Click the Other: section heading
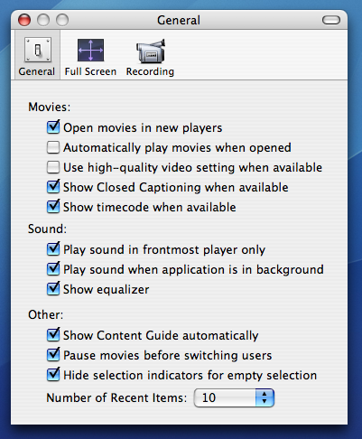This screenshot has width=362, height=439. (46, 315)
